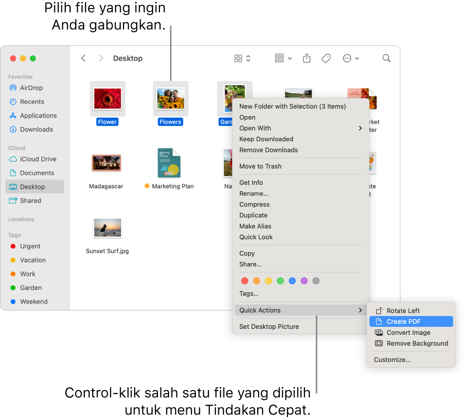Open the group-by options dropdown
The height and width of the screenshot is (420, 464).
(283, 58)
